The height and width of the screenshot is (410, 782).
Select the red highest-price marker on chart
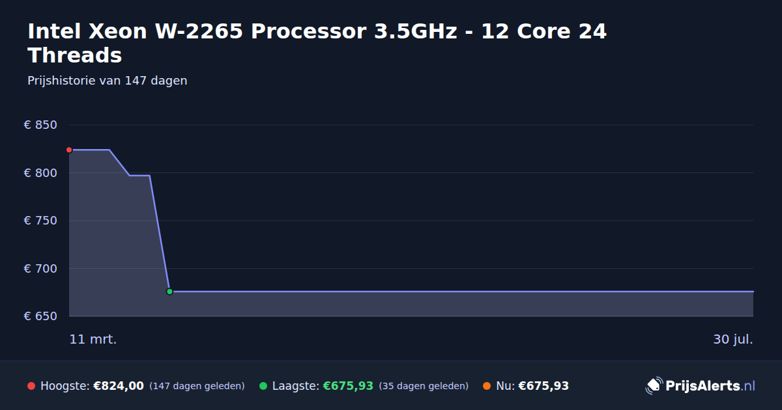click(69, 150)
